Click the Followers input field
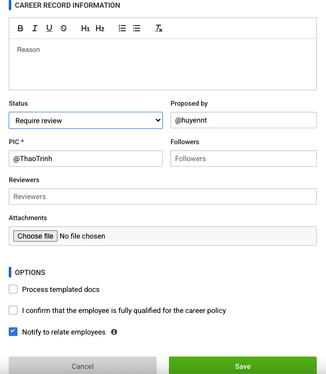The height and width of the screenshot is (374, 326). (243, 159)
